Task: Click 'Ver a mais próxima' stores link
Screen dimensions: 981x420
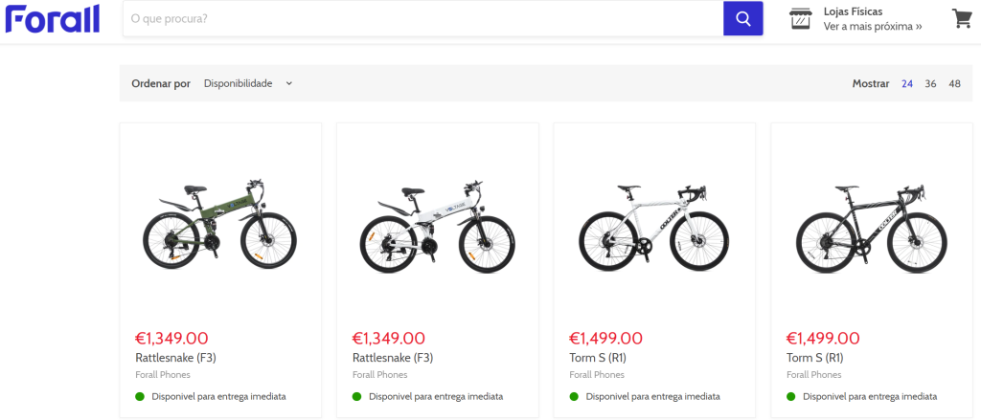Action: [x=872, y=27]
